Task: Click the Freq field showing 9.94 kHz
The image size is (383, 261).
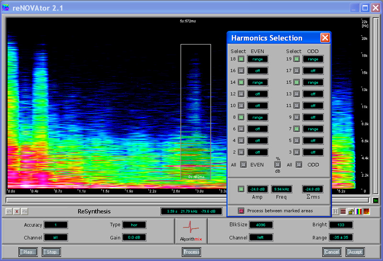Action: (282, 189)
